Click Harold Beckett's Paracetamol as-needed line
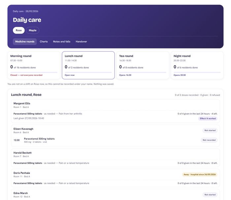Screen dimensions: 231x200 51,163
